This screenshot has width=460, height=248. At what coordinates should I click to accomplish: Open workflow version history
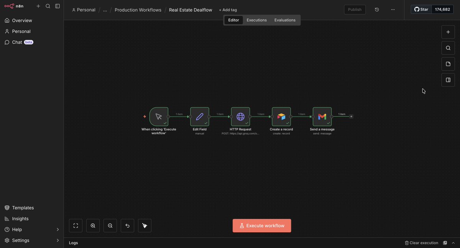click(377, 10)
